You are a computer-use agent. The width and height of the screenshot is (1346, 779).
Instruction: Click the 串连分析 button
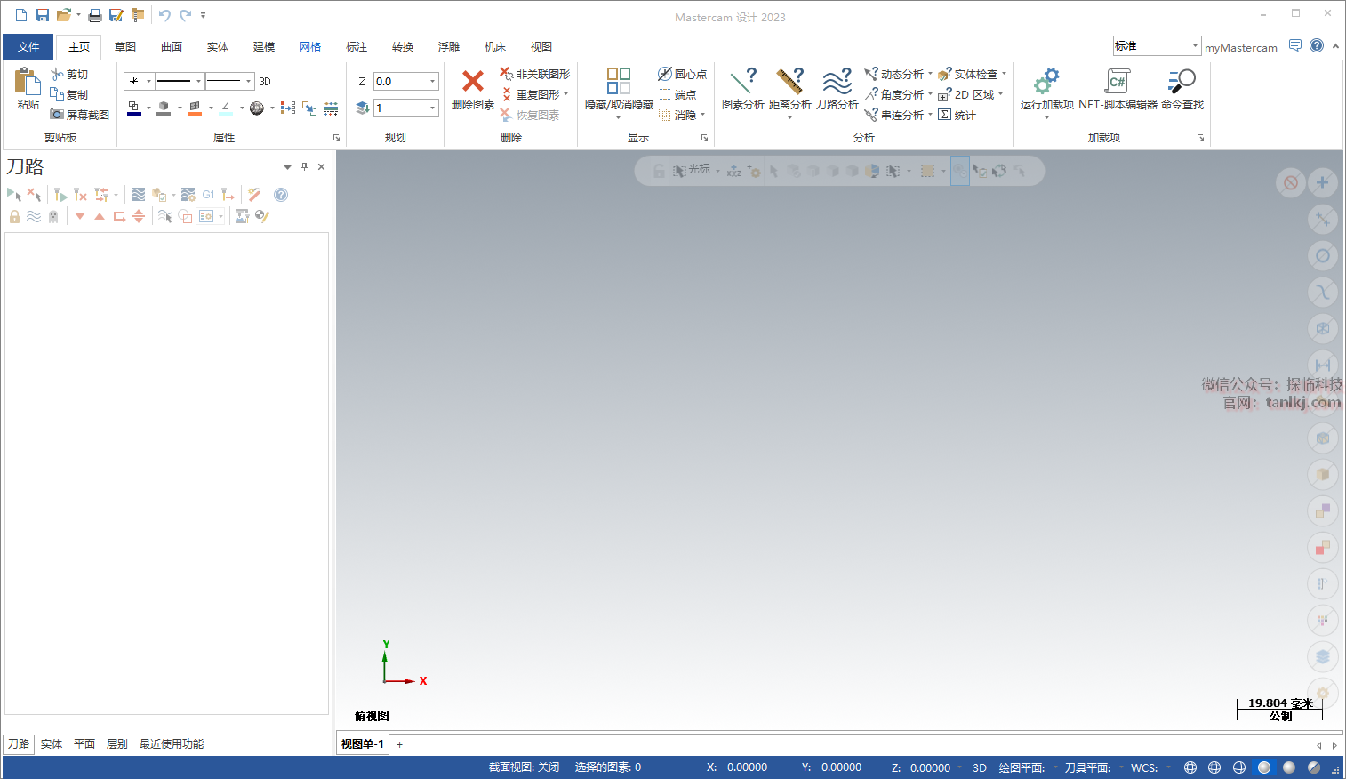(x=894, y=115)
